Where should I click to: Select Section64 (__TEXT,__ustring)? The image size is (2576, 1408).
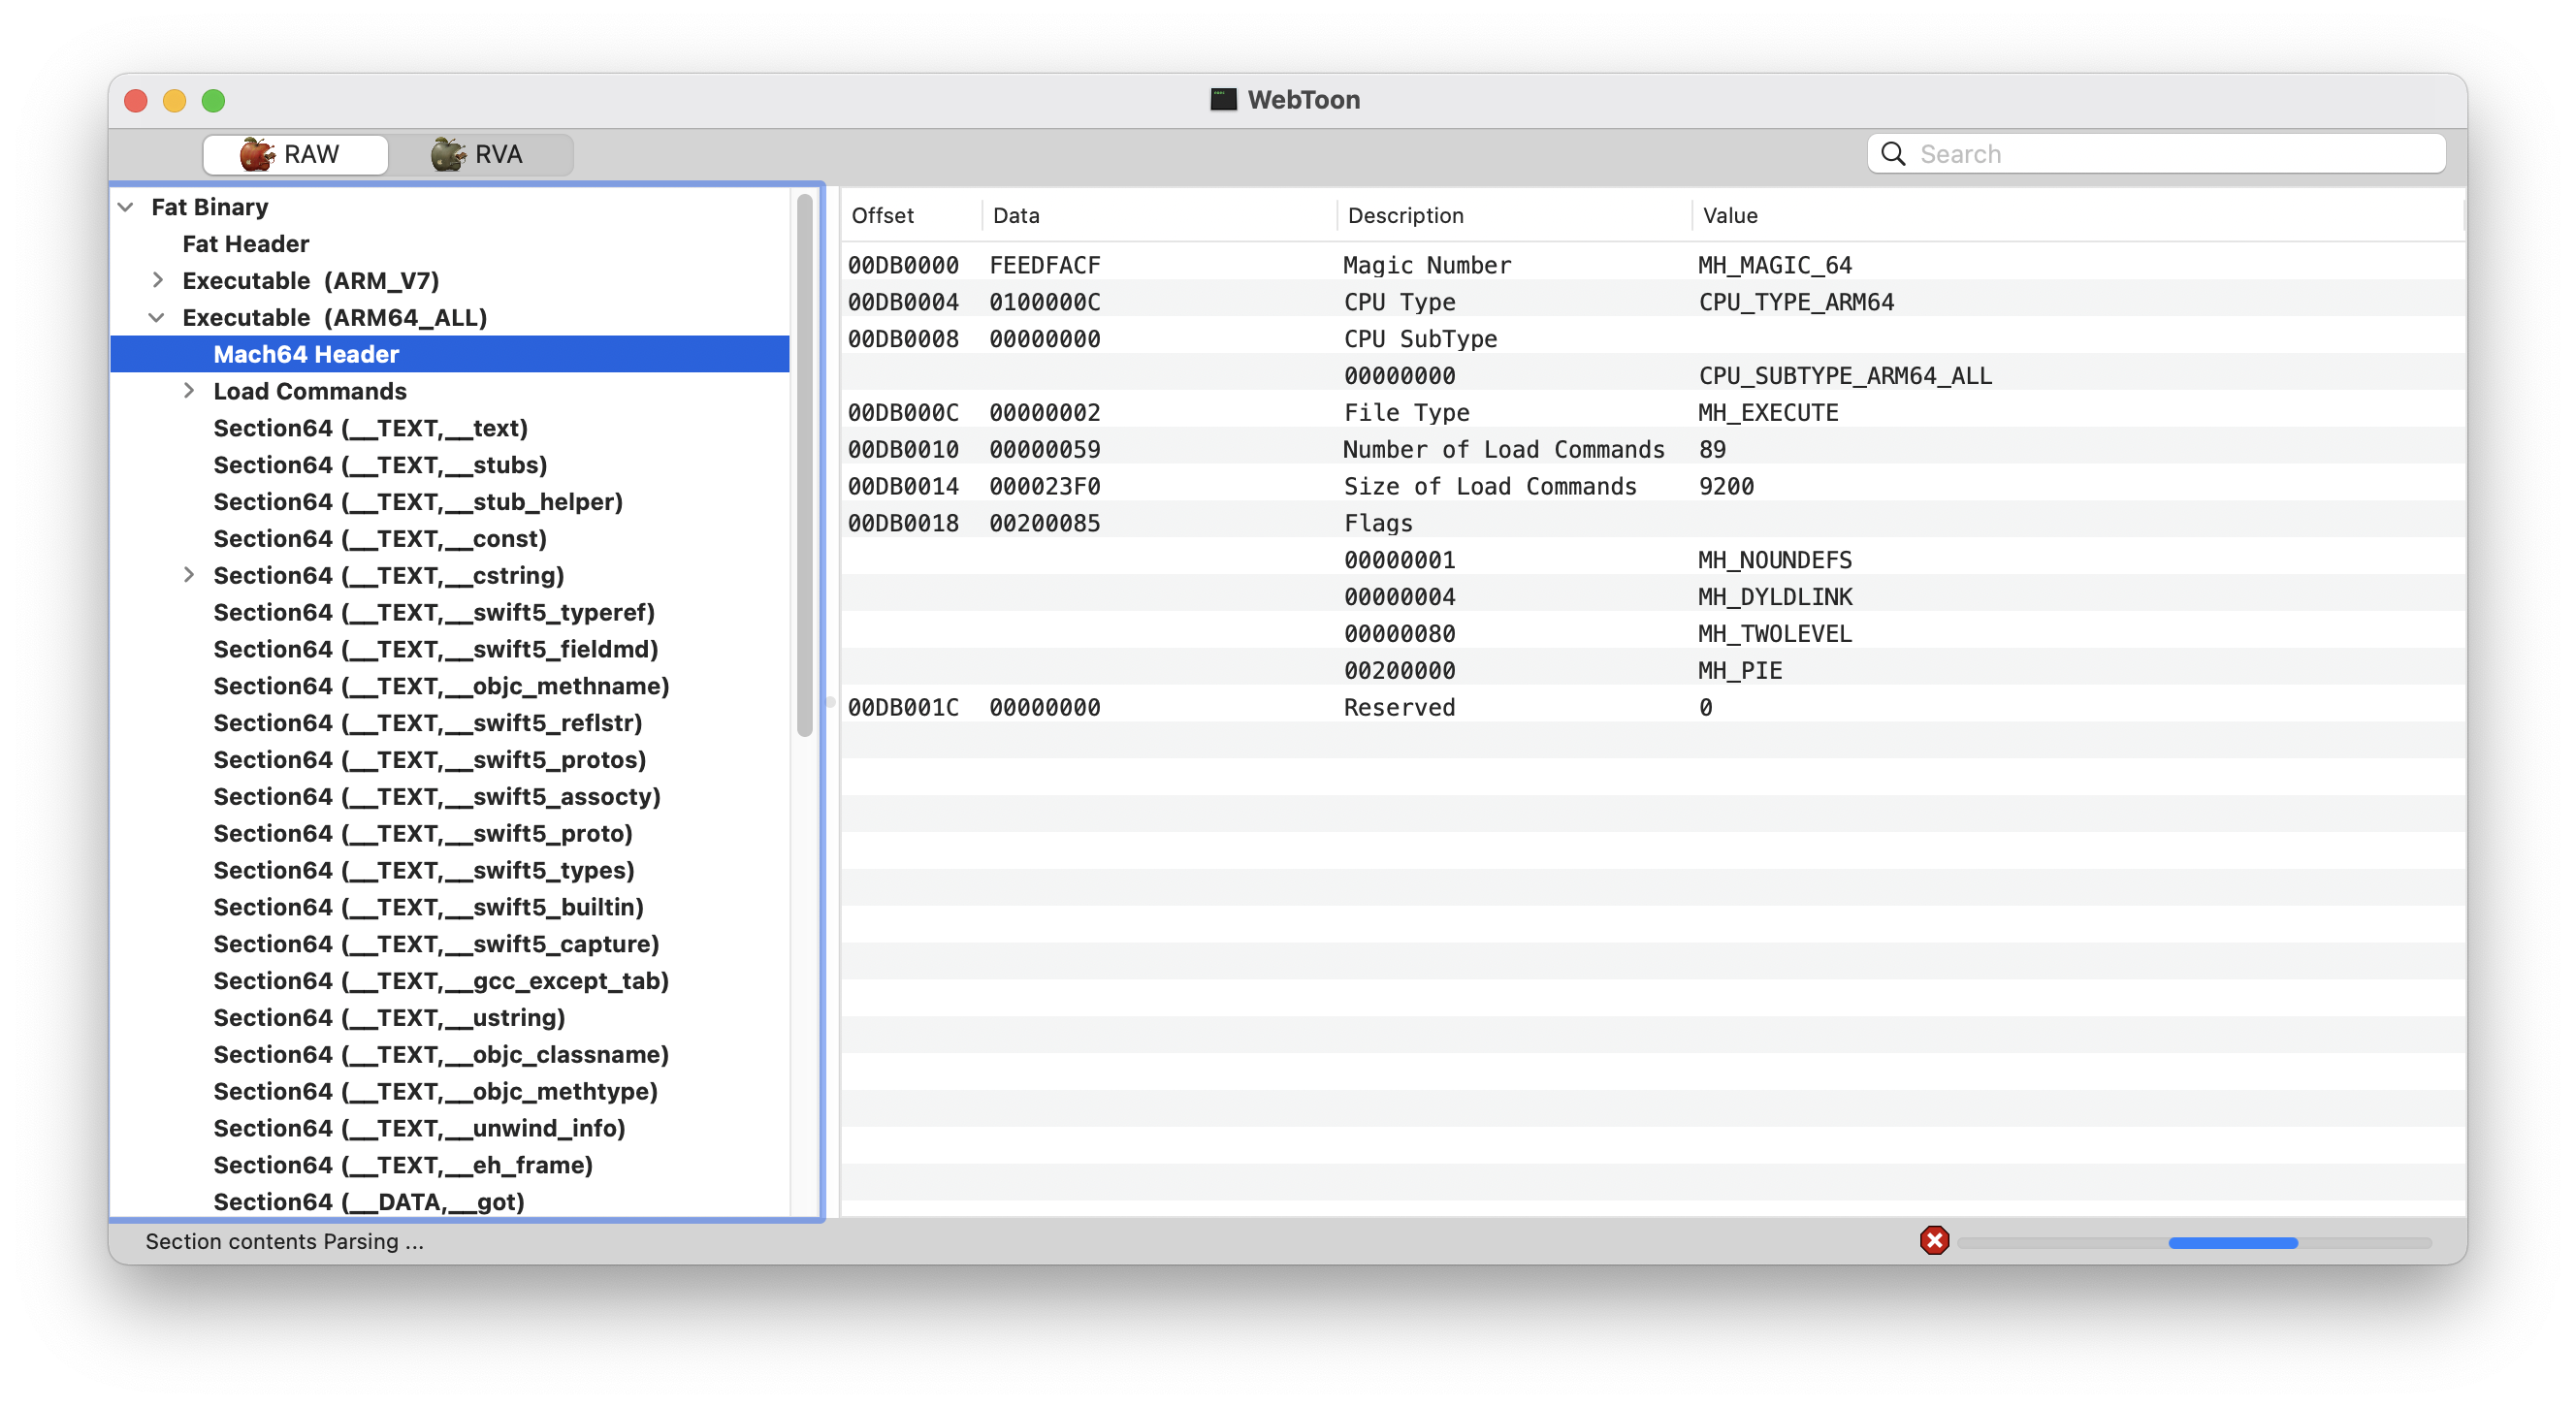389,1018
